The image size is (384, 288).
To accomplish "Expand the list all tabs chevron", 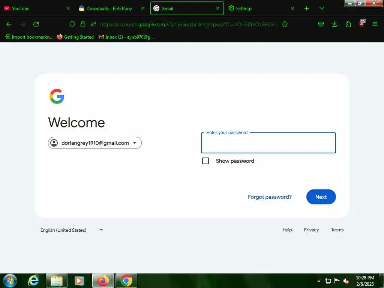I will [322, 8].
